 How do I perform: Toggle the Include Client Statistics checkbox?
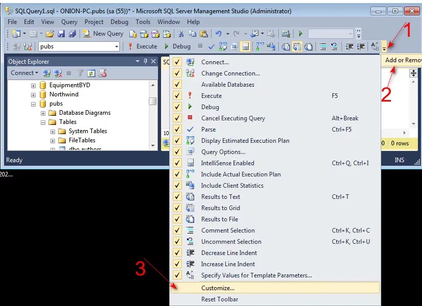[177, 186]
